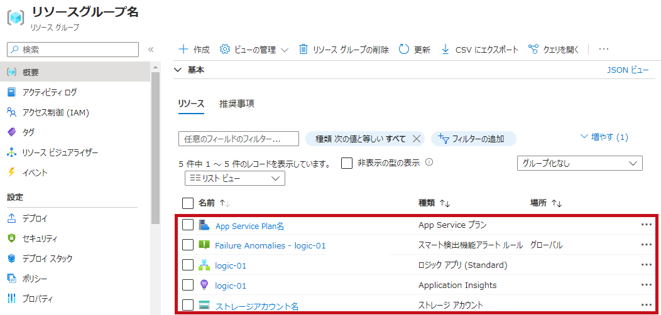
Task: Check the 非表示の型の表示 checkbox
Action: coord(346,163)
